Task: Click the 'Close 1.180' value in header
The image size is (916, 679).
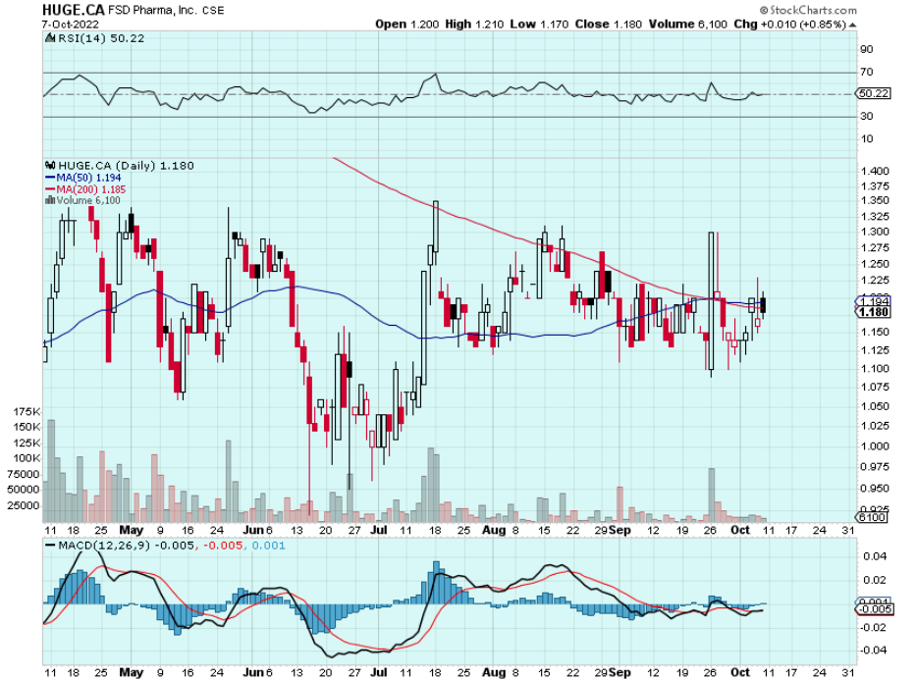Action: pyautogui.click(x=608, y=25)
